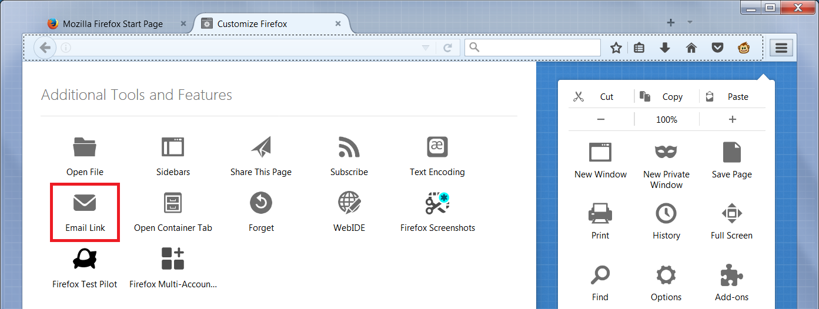Open a new tab with plus button

click(x=671, y=22)
